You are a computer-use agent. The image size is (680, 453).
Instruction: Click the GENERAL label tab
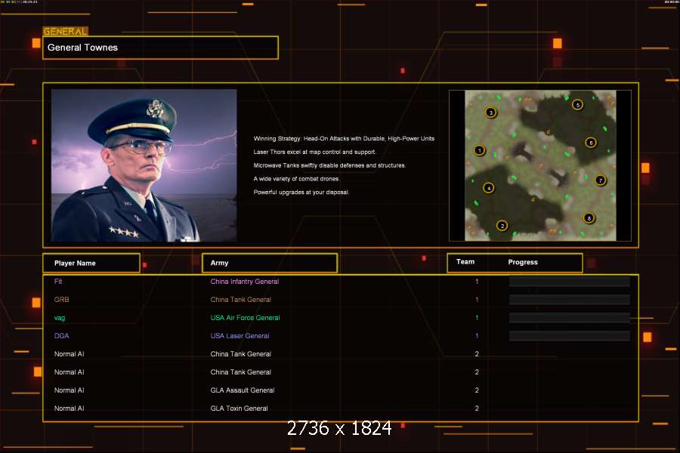tap(65, 31)
